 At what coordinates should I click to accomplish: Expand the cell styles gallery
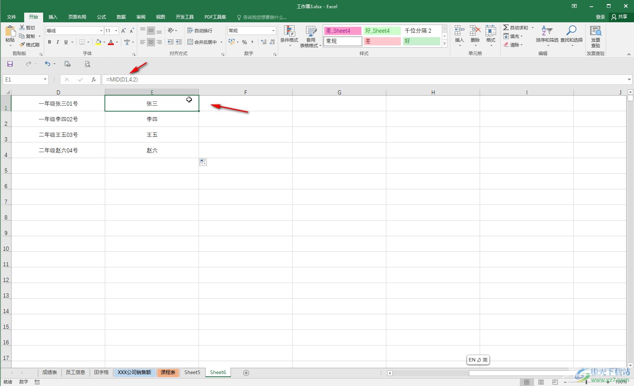coord(444,44)
